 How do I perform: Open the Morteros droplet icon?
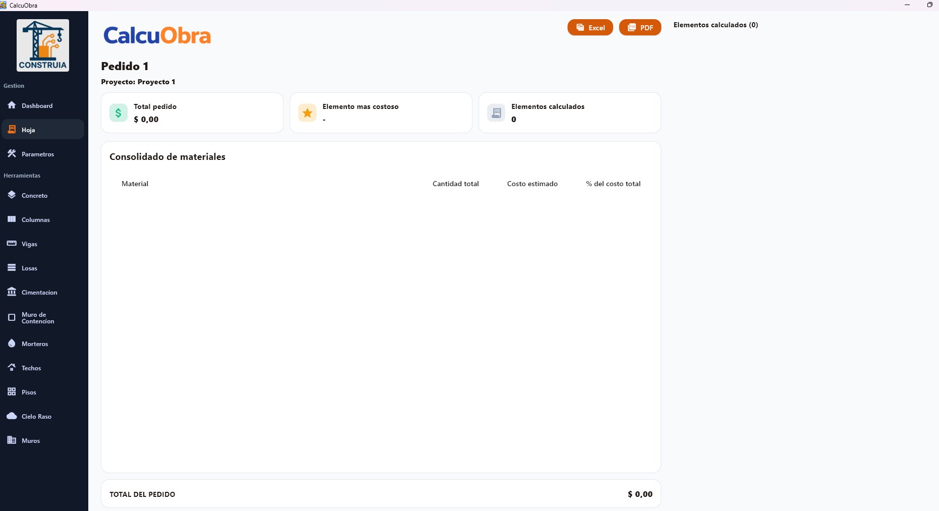click(12, 343)
